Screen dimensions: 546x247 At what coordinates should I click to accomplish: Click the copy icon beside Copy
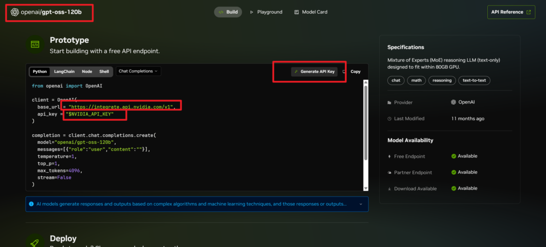point(344,72)
